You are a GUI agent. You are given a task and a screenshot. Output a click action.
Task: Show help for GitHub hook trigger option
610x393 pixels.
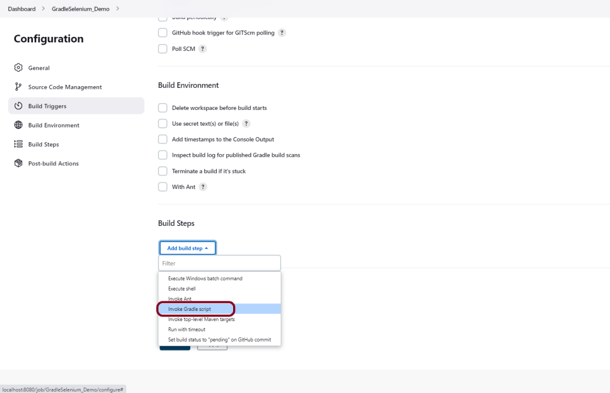282,33
